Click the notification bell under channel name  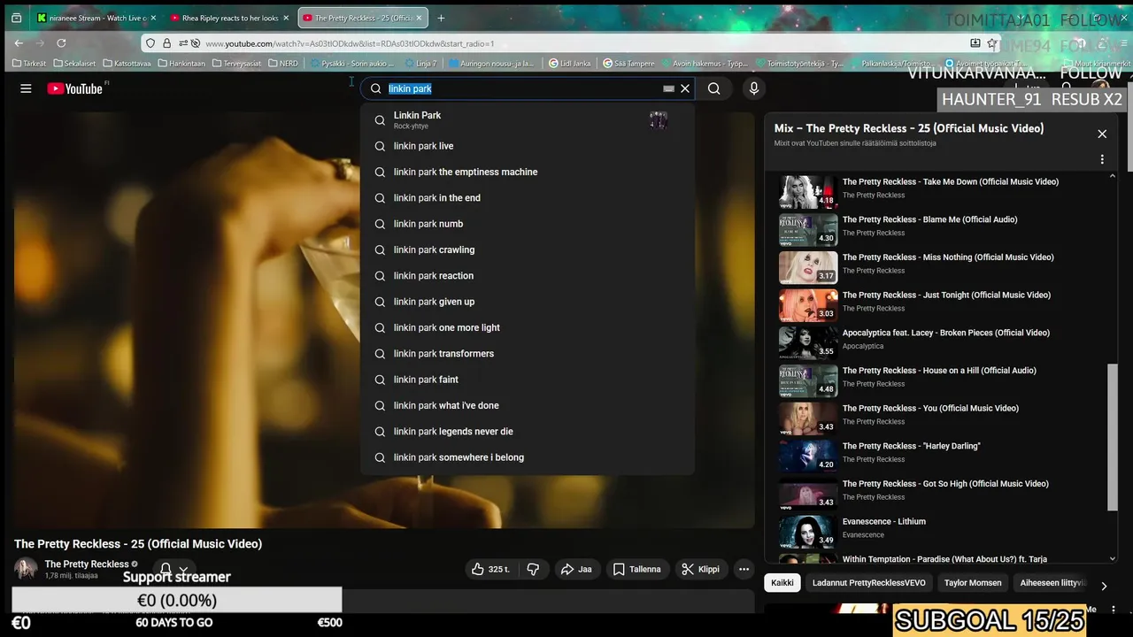pos(166,569)
